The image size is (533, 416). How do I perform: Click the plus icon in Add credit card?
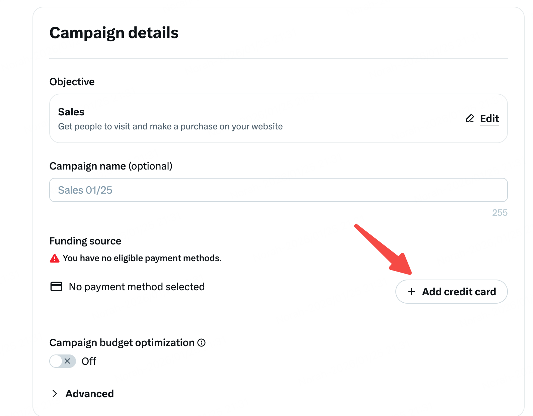(411, 292)
